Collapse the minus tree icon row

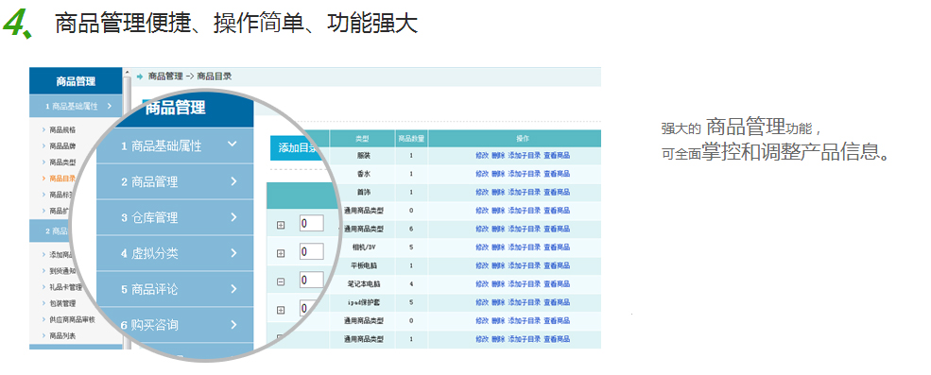(x=281, y=281)
